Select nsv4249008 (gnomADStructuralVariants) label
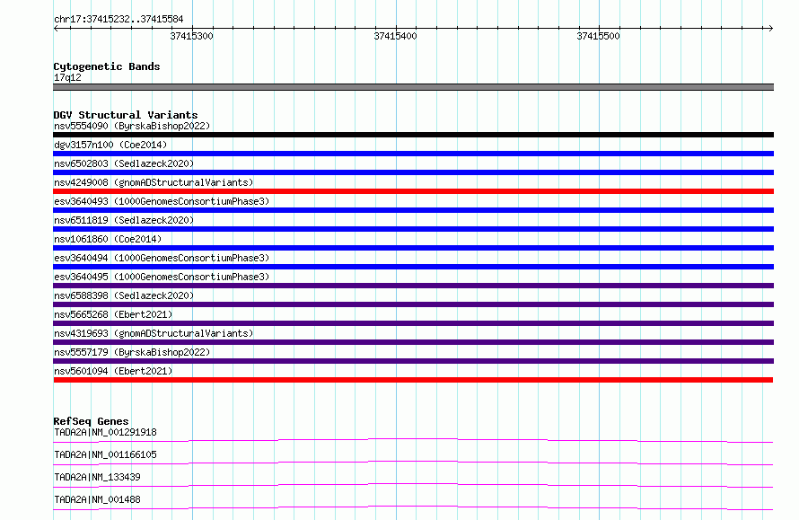Screen dimensions: 799x520 [154, 182]
